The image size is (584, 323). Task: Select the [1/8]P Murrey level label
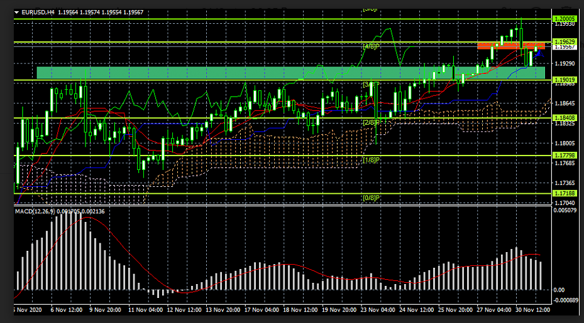(371, 160)
